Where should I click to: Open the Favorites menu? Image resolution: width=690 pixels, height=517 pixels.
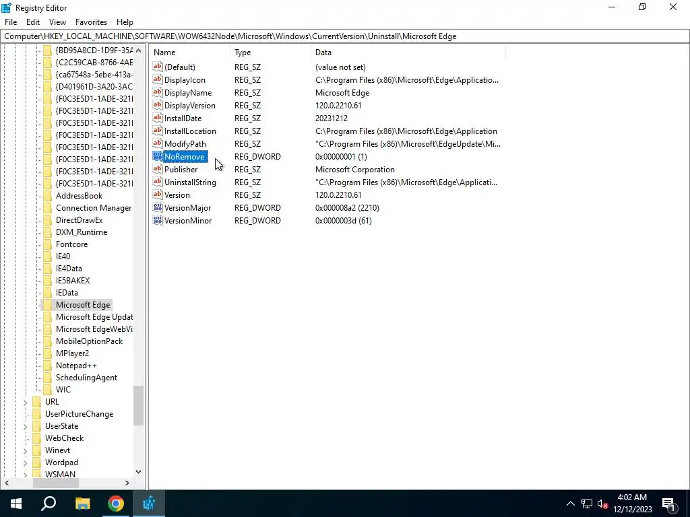pos(91,22)
